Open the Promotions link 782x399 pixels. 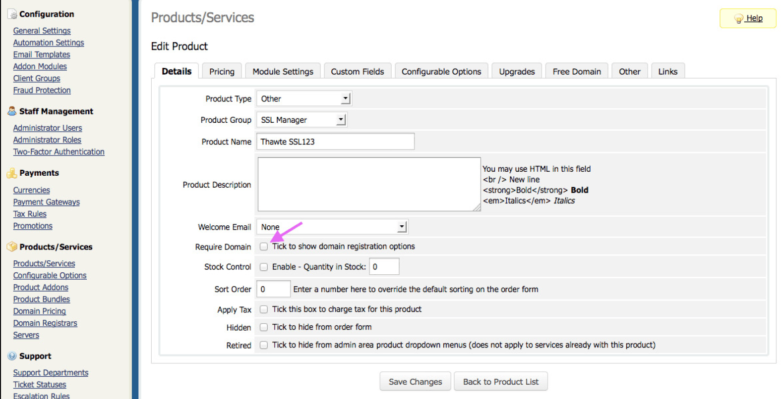tap(33, 226)
